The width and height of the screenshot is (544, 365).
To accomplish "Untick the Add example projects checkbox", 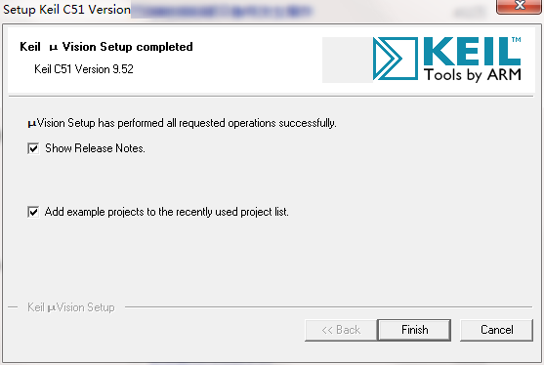I will pyautogui.click(x=33, y=212).
